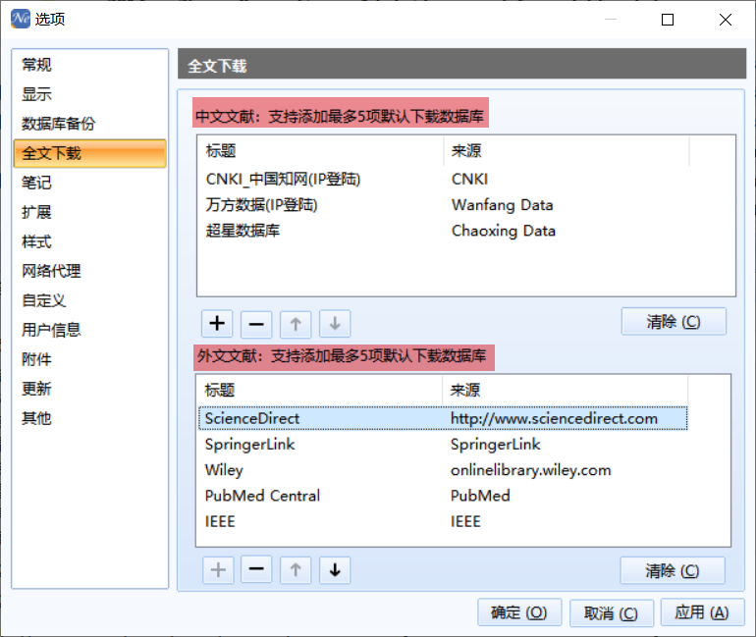
Task: Select the PubMed Central row
Action: (x=443, y=496)
